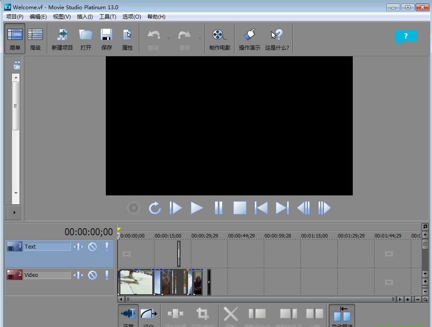
Task: Select the Normal (正常) edit tool
Action: coord(128,316)
